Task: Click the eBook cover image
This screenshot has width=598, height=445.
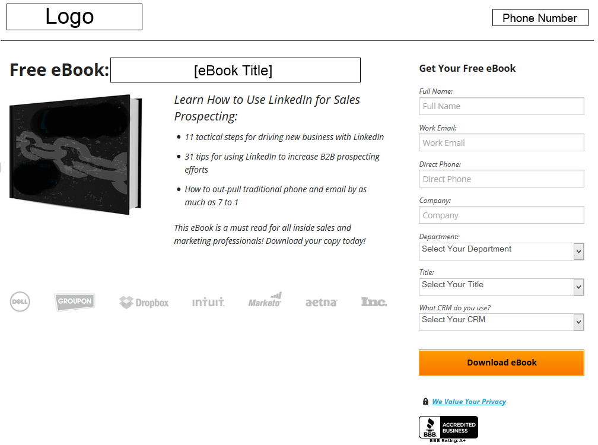Action: [x=76, y=154]
